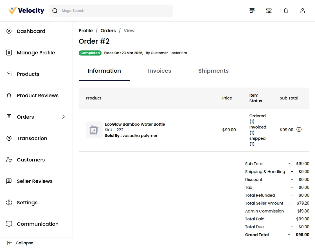The width and height of the screenshot is (315, 248).
Task: Switch to the Shipments tab
Action: pos(213,71)
